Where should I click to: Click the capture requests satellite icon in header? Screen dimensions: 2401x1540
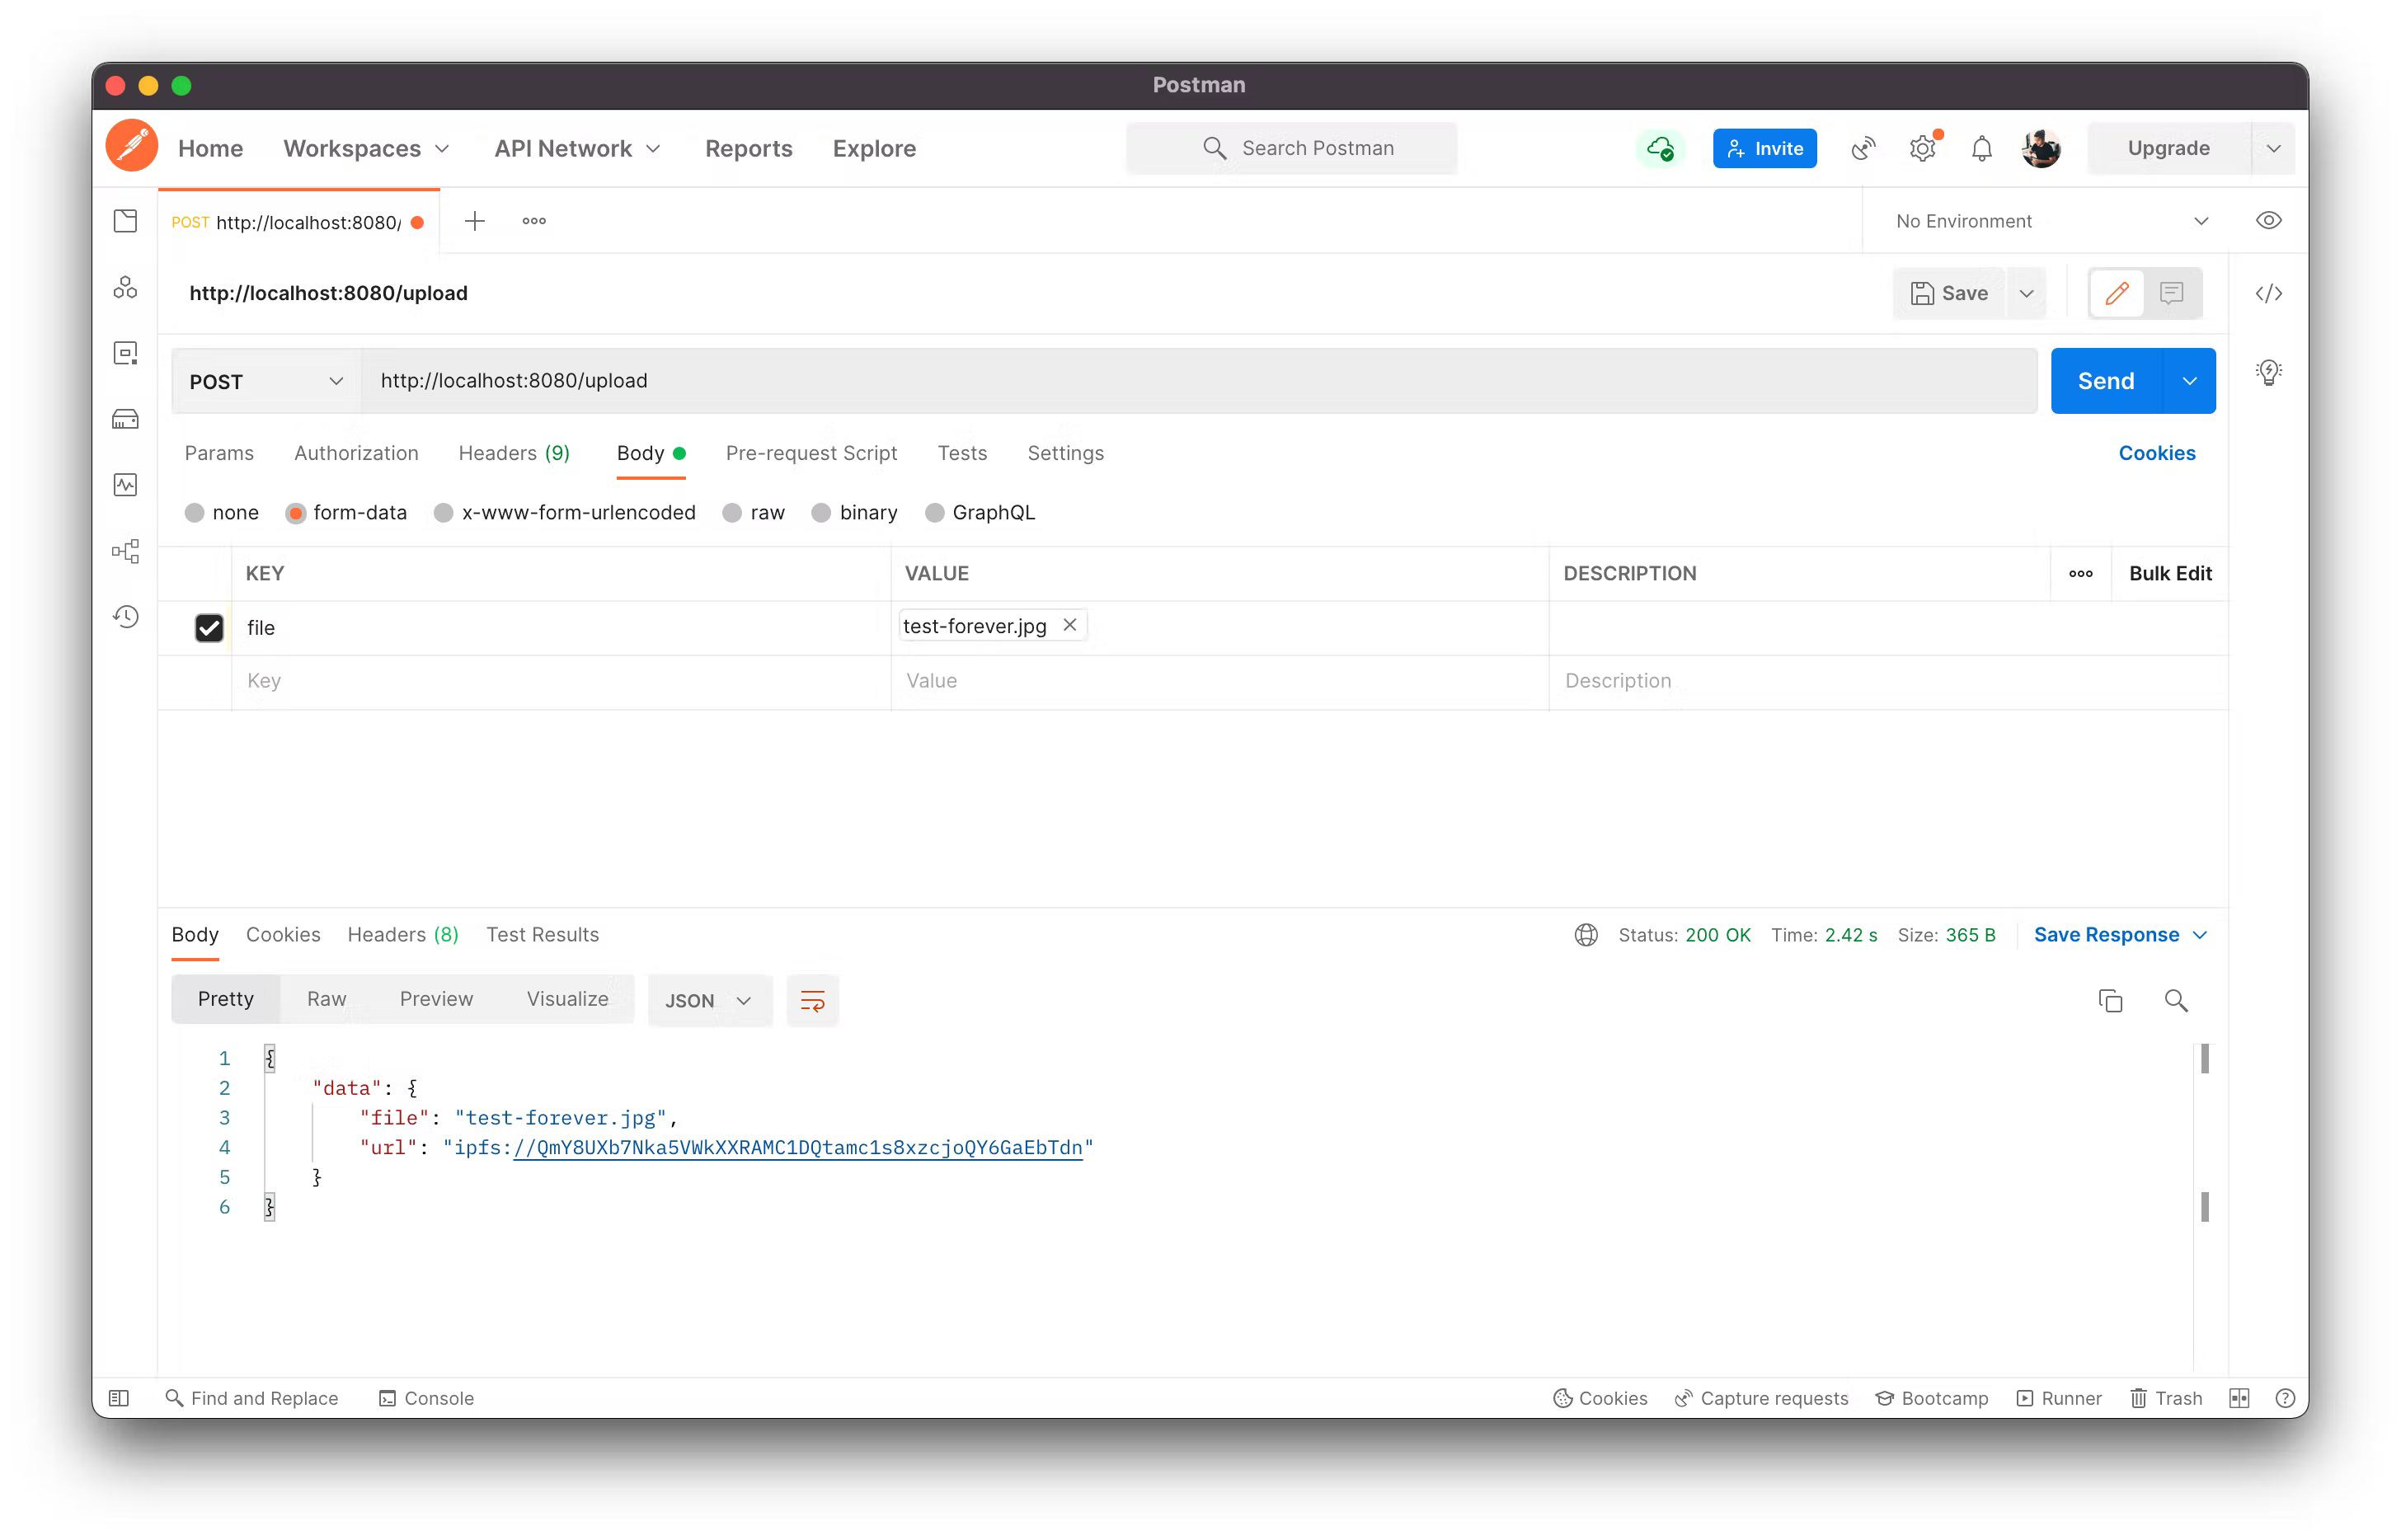1863,148
